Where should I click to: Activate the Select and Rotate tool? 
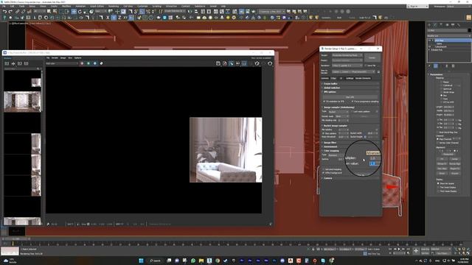pyautogui.click(x=80, y=12)
